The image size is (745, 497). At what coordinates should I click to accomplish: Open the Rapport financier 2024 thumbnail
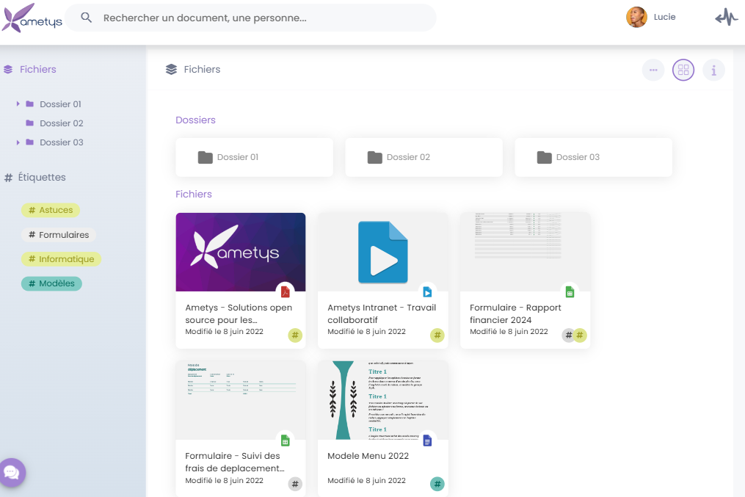click(525, 252)
